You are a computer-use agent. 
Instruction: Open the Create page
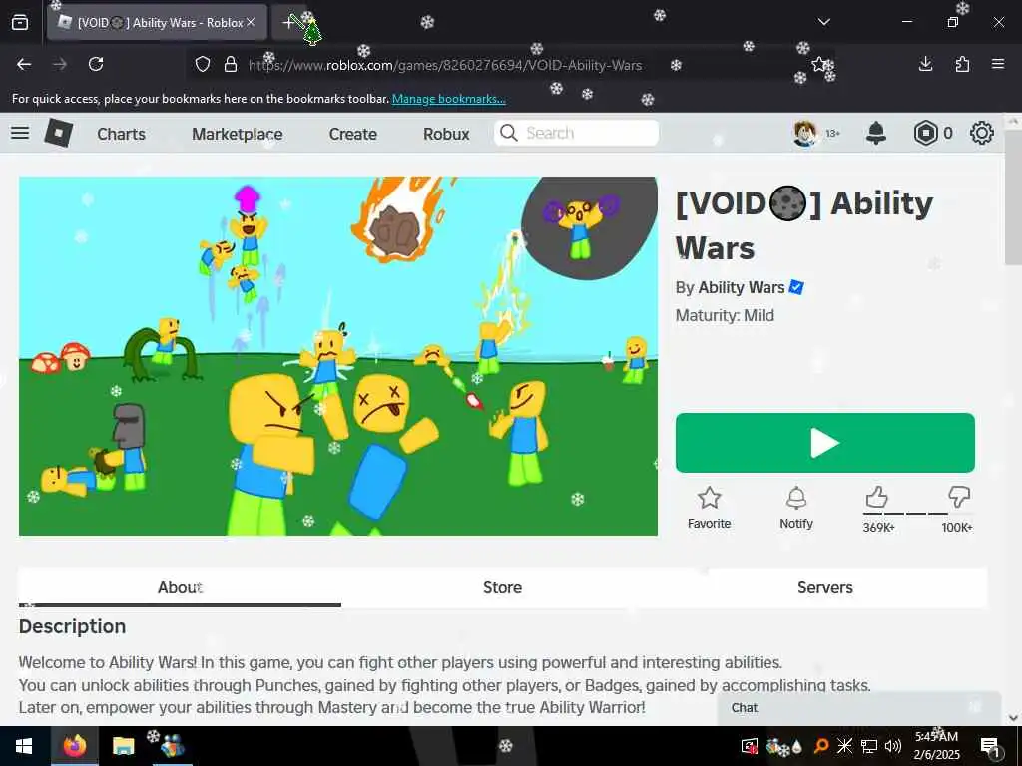click(x=353, y=134)
